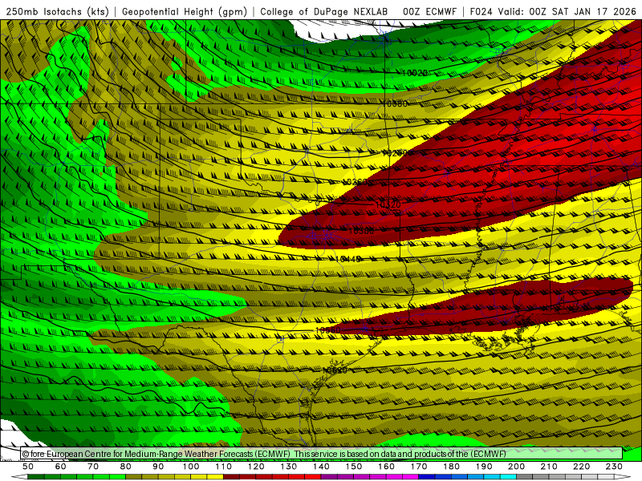Click the dark blue legend swatch right of 170

pyautogui.click(x=427, y=477)
